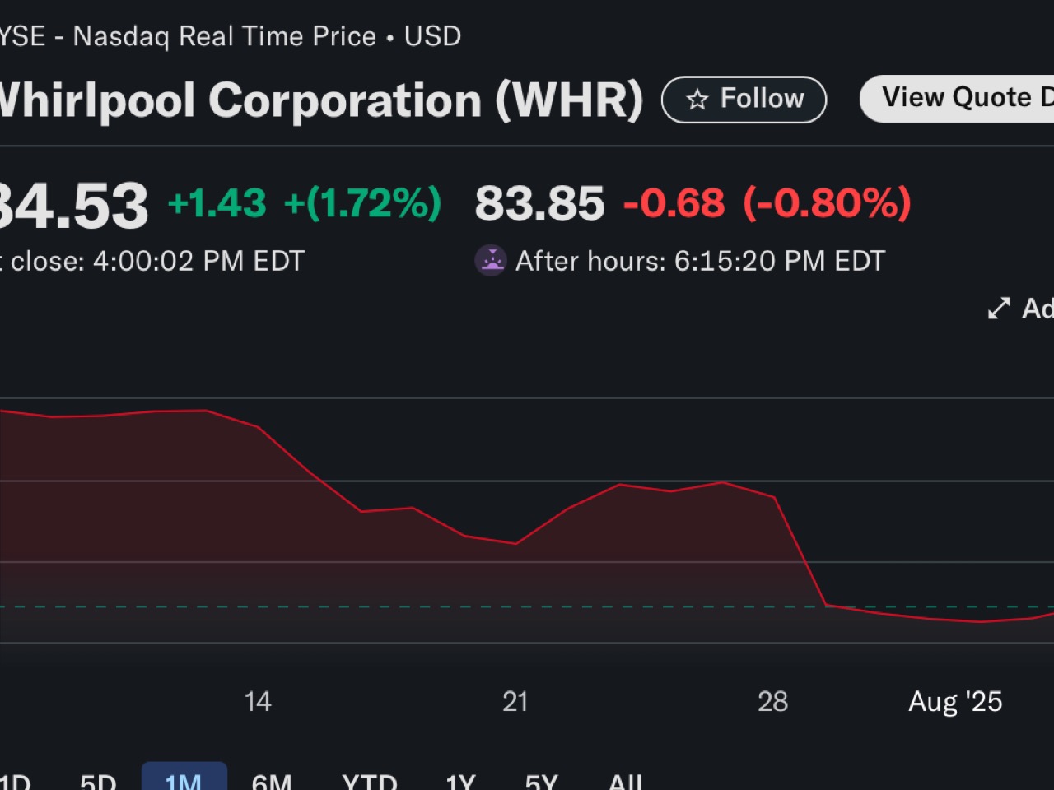Screen dimensions: 1054x790
Task: Select the 5Y chart range
Action: click(541, 781)
